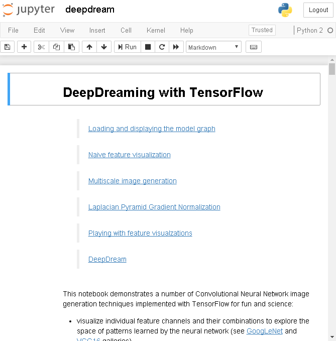The height and width of the screenshot is (341, 336).
Task: Paste cells below icon
Action: pyautogui.click(x=71, y=47)
